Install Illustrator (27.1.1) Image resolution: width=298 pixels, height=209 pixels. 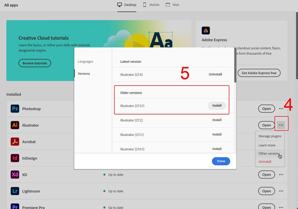[x=217, y=134]
